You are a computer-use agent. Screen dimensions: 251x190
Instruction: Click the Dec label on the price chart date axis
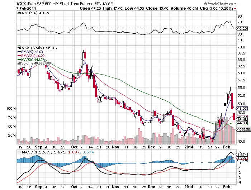[151, 147]
